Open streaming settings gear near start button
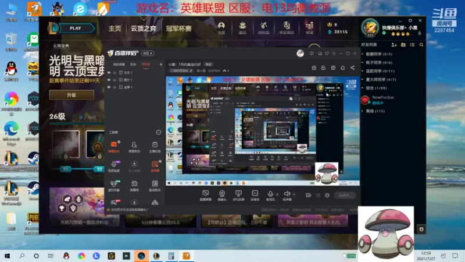This screenshot has height=262, width=465. pos(327,195)
